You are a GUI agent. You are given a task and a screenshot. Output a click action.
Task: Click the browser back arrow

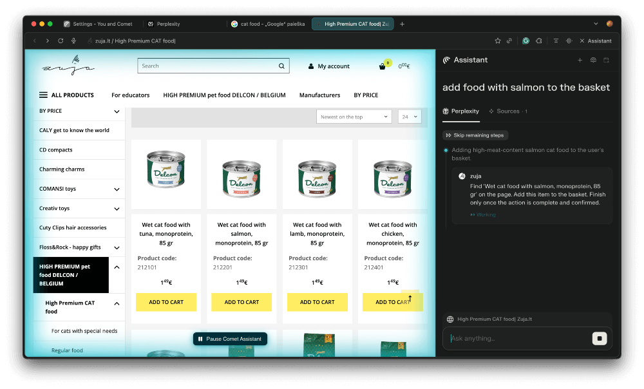click(x=35, y=41)
